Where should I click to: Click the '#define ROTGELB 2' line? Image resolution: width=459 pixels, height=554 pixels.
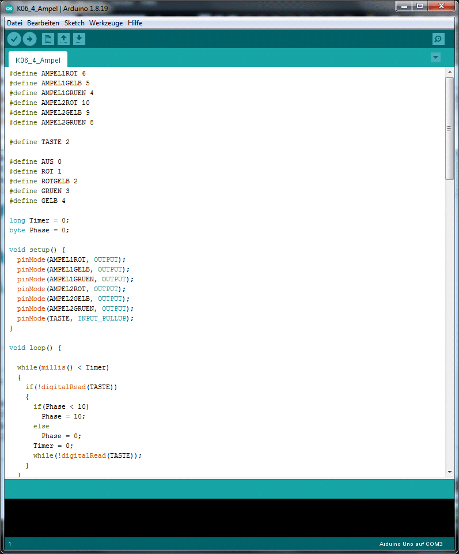click(43, 181)
